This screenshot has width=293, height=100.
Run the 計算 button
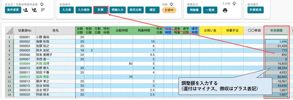(101, 10)
